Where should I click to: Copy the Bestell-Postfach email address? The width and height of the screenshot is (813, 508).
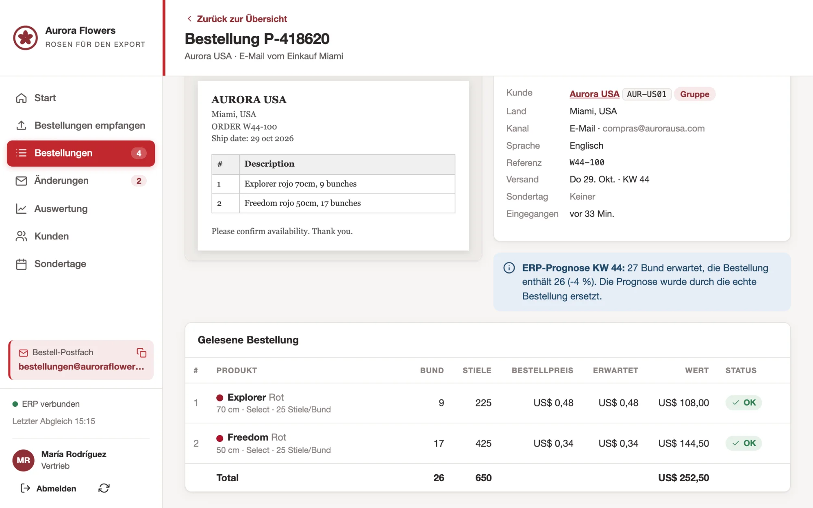141,353
